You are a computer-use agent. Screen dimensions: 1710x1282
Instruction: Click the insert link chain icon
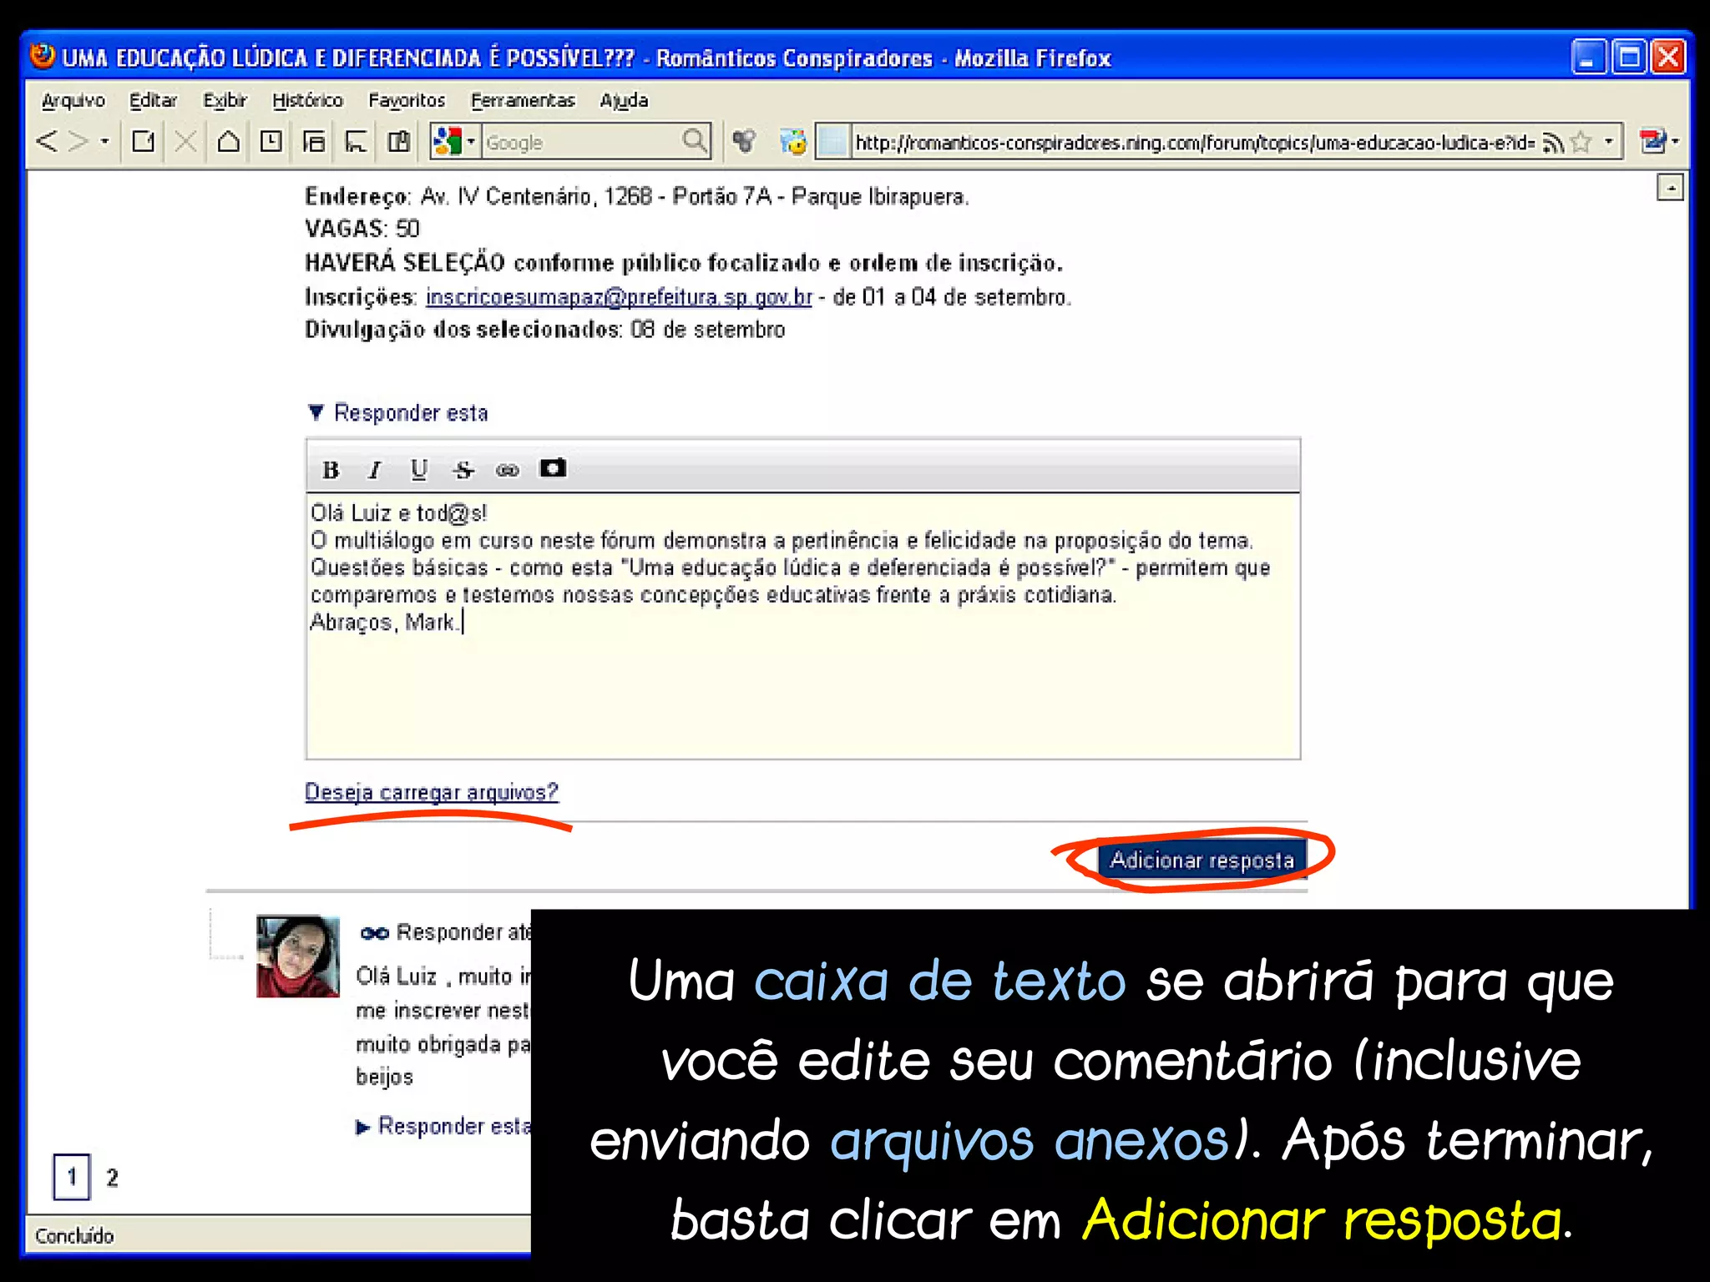(508, 470)
